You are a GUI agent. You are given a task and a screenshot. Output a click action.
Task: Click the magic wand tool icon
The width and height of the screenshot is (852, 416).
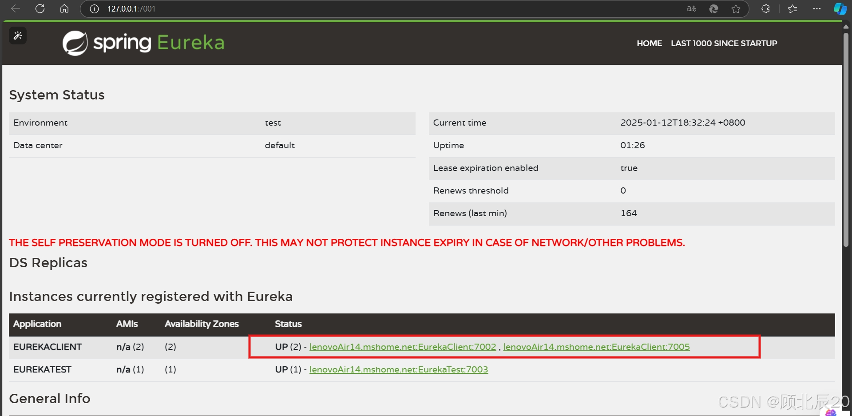click(18, 36)
